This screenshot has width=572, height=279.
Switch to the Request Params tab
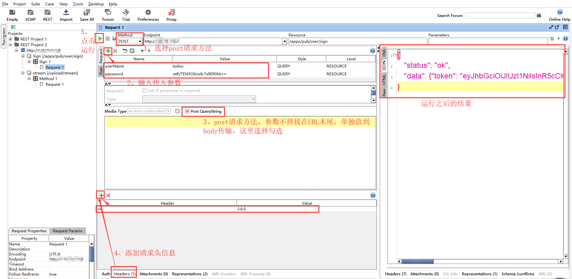point(67,231)
